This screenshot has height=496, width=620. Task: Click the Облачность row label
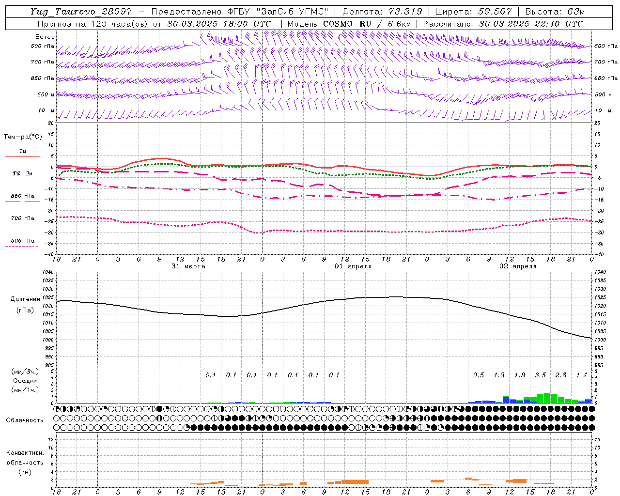(x=25, y=420)
